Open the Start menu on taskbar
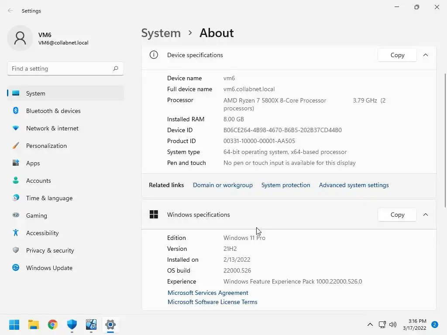Screen dimensions: 447x335 pyautogui.click(x=14, y=325)
